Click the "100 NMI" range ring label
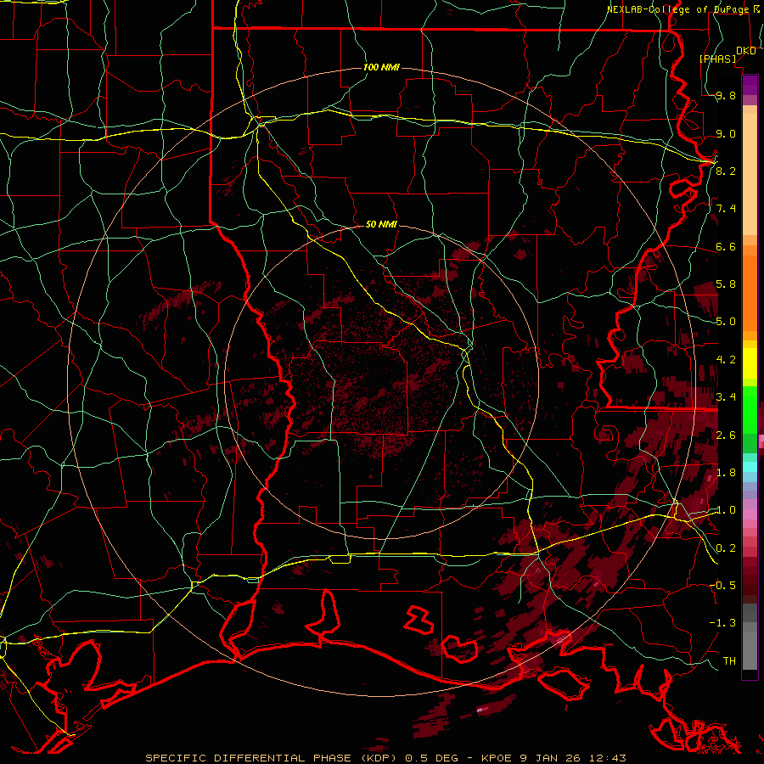The image size is (764, 764). tap(381, 67)
